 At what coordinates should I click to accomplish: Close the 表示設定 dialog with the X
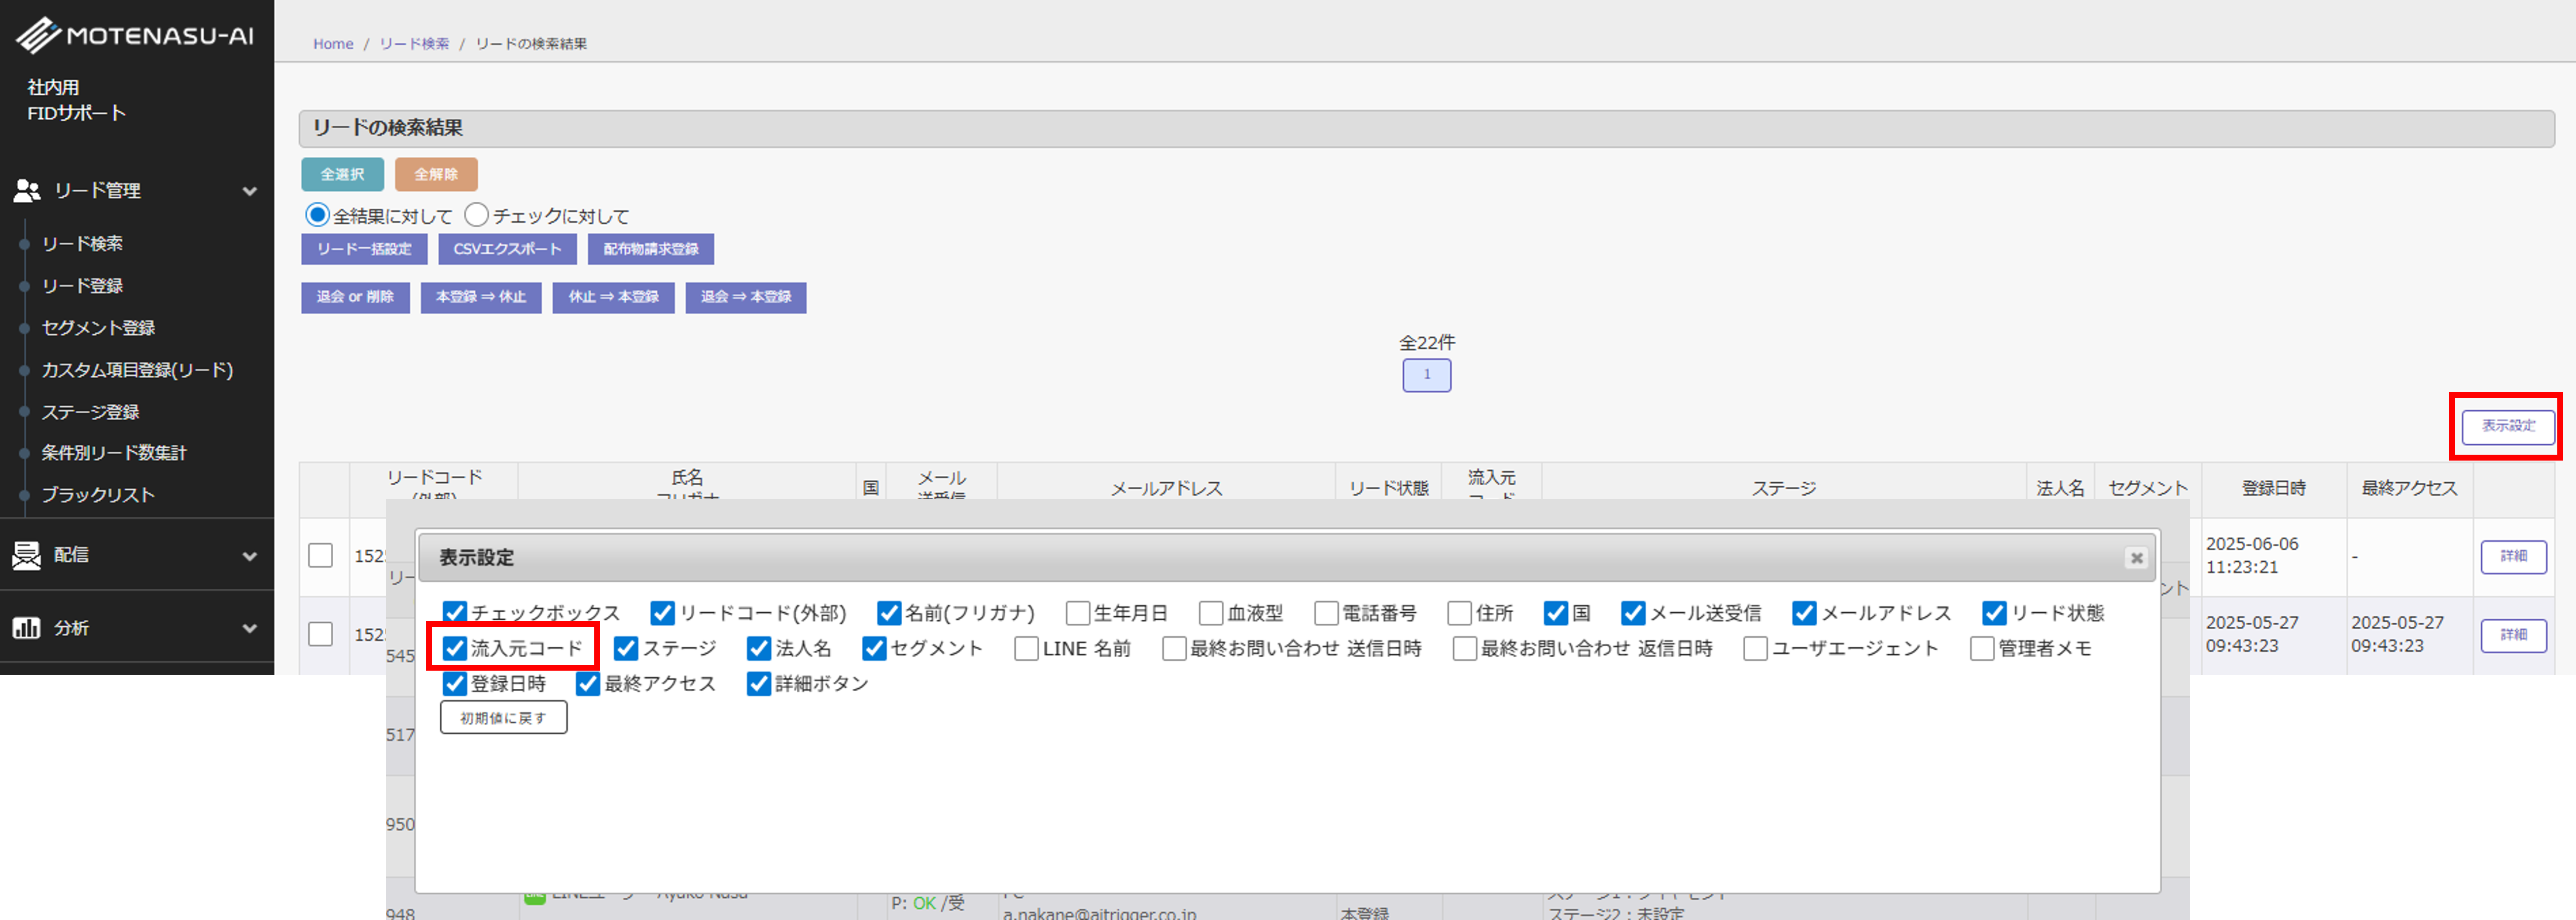pos(2136,558)
